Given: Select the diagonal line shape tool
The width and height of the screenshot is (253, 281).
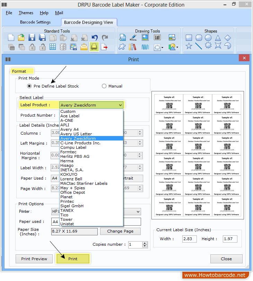Looking at the screenshot, I should [x=199, y=46].
